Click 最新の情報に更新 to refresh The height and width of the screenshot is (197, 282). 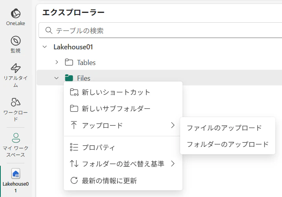(x=109, y=181)
